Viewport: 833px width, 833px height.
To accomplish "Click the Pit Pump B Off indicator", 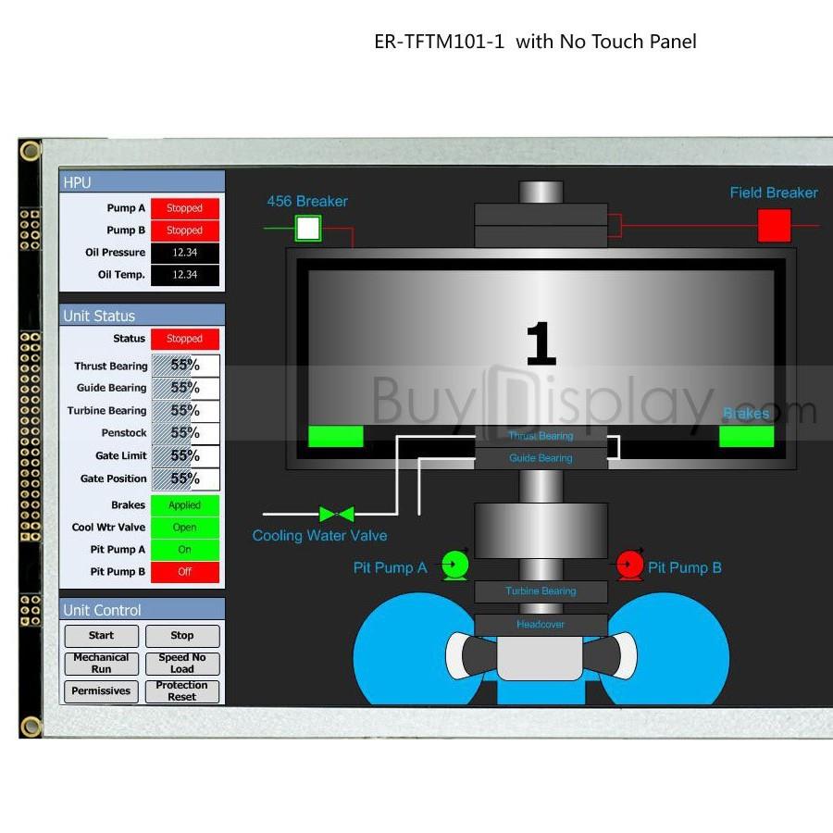I will [x=185, y=572].
